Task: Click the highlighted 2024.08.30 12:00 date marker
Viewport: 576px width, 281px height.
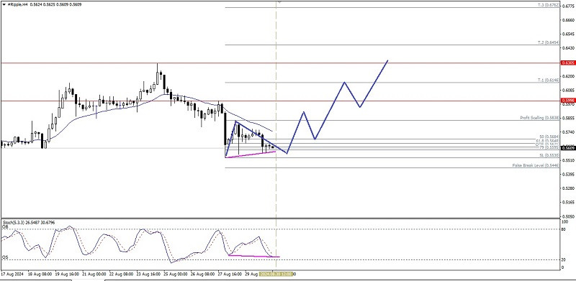Action: pos(276,274)
